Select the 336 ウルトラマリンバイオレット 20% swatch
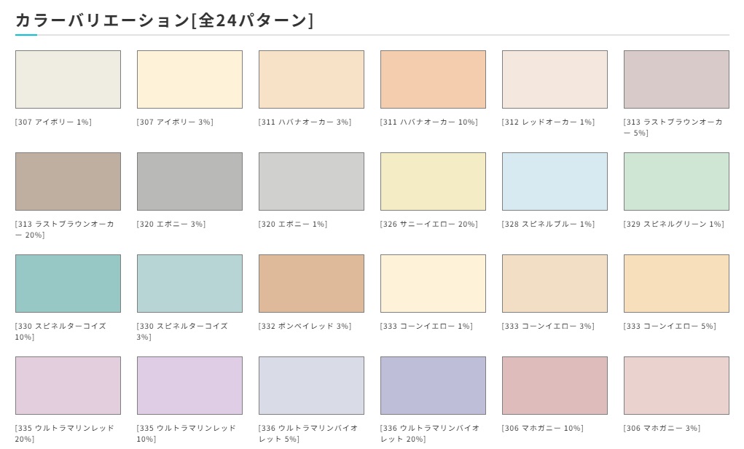 point(433,386)
